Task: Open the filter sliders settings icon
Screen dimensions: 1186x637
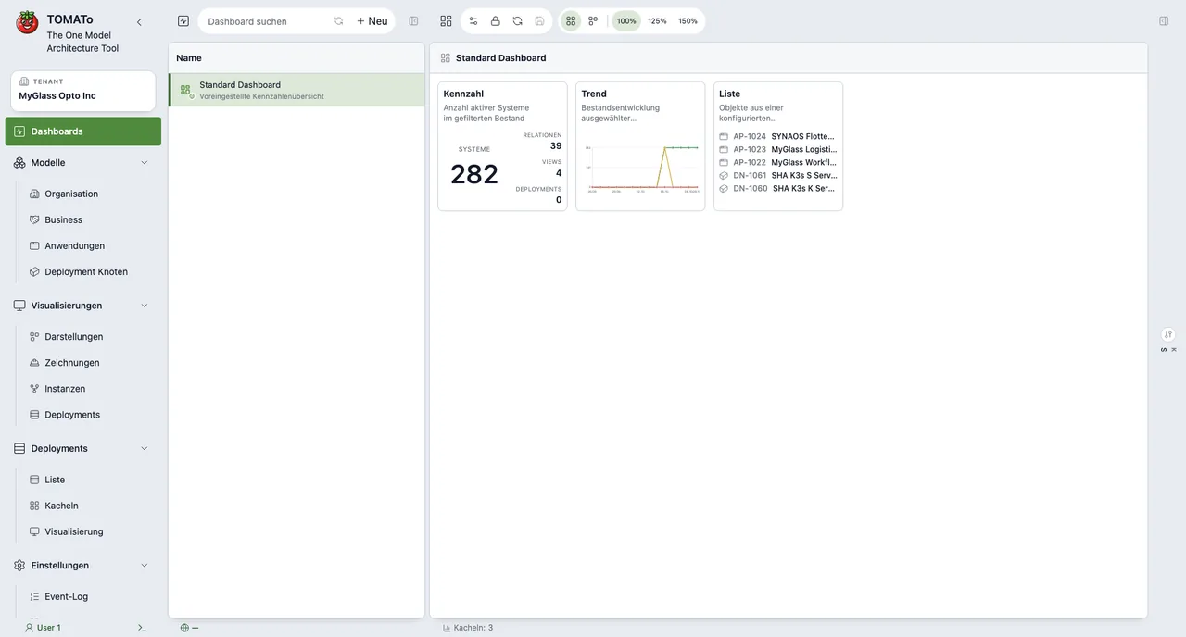Action: click(x=473, y=20)
